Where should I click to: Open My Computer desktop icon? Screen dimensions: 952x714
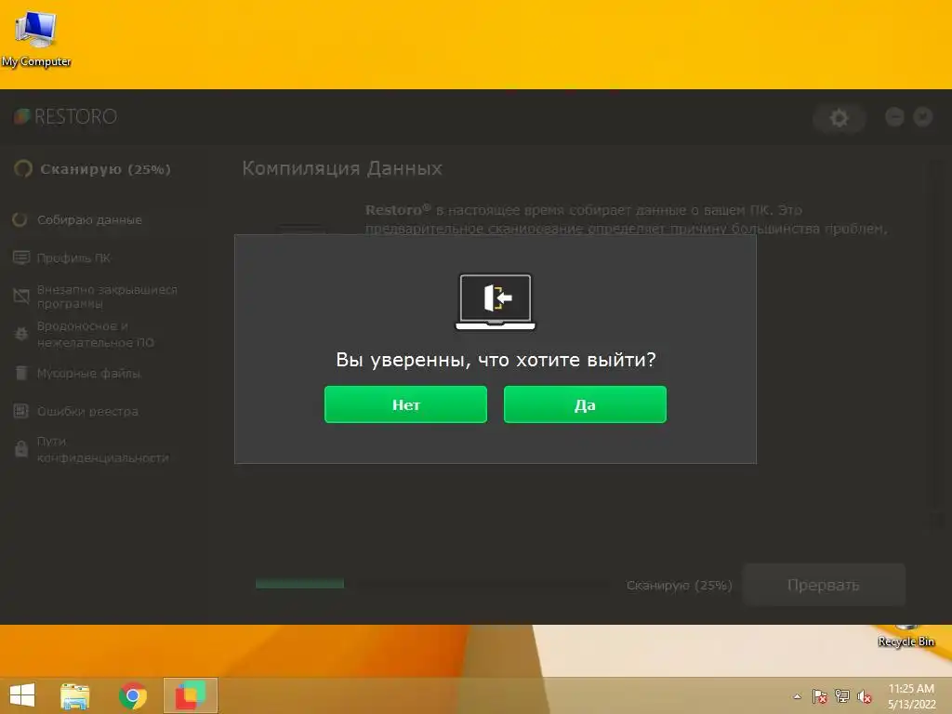coord(36,38)
